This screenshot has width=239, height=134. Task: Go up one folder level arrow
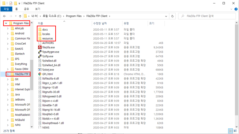tap(20, 16)
